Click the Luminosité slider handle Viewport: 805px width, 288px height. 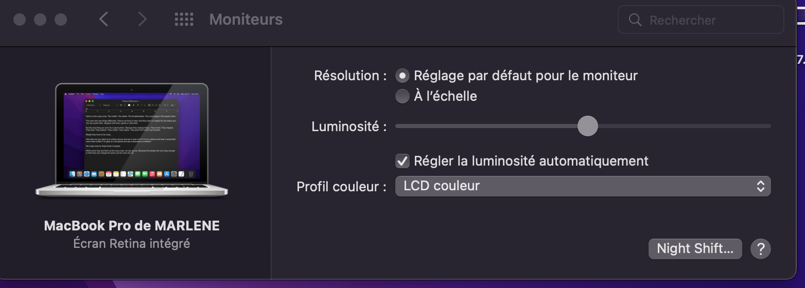(x=587, y=126)
